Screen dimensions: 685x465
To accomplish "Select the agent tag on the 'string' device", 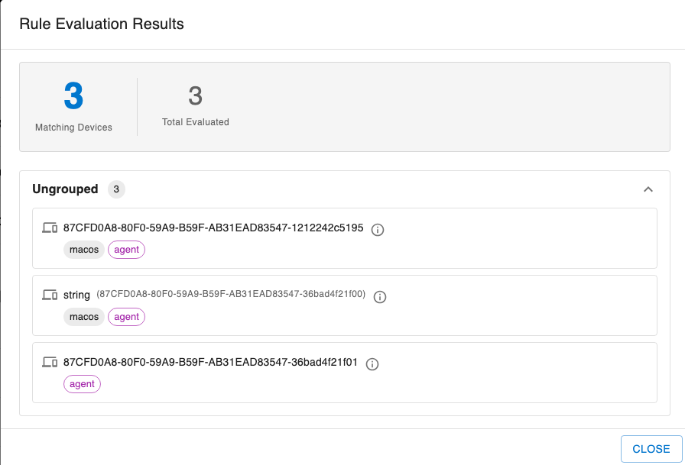I will coord(127,317).
